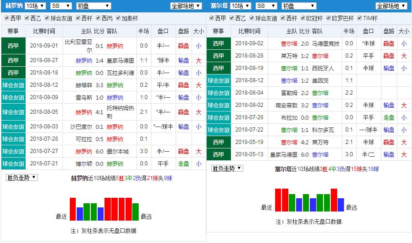Click 大小 header in 塞尔塔 table
The width and height of the screenshot is (412, 243).
click(404, 32)
